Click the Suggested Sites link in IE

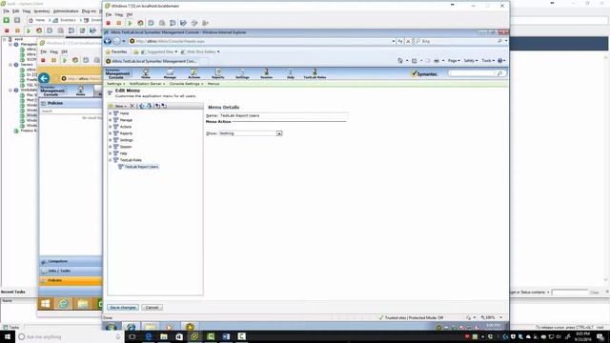click(x=161, y=51)
